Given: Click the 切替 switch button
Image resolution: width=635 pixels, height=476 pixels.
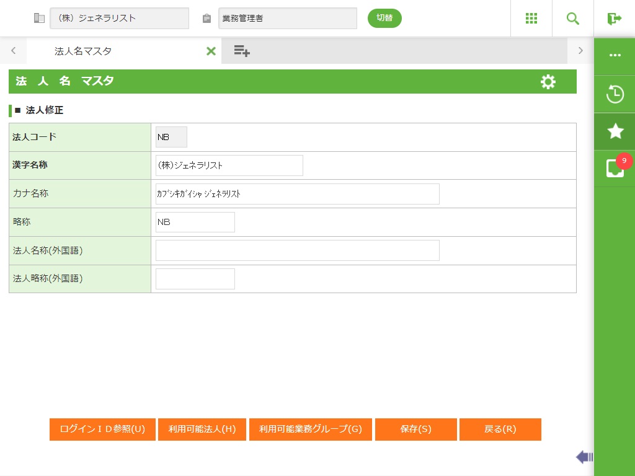Looking at the screenshot, I should [384, 18].
